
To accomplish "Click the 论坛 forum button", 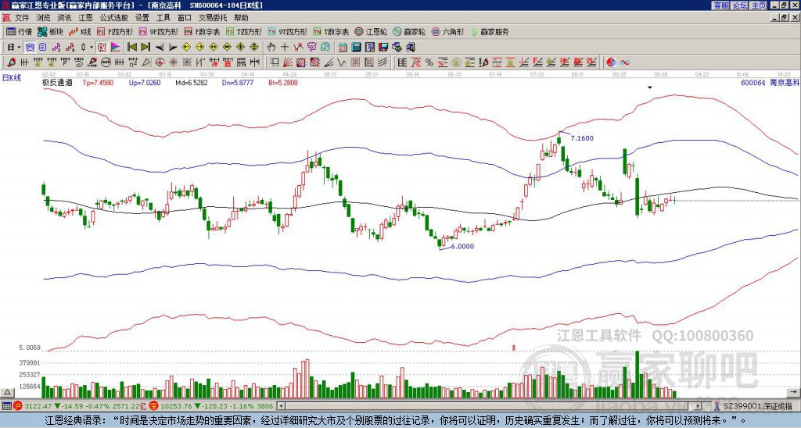I will click(740, 5).
